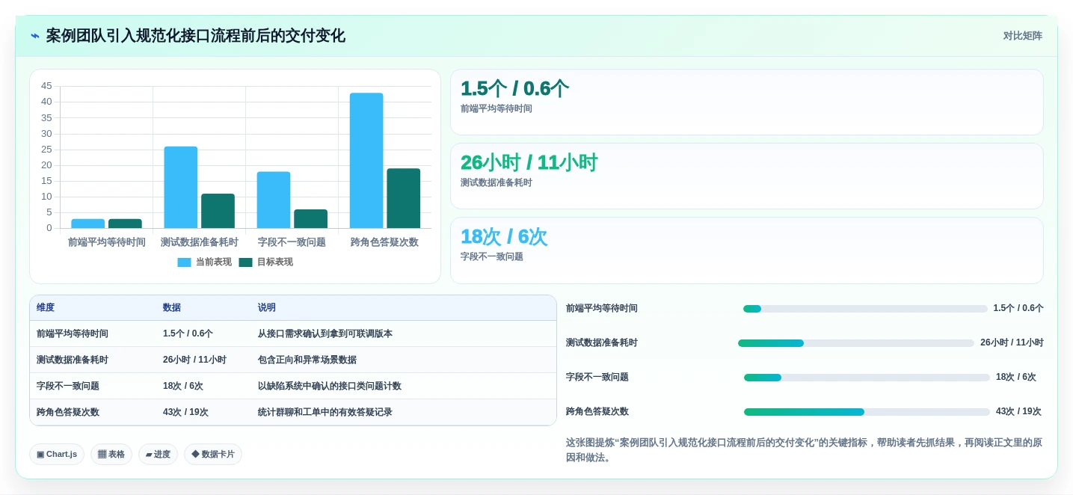Click the y-axis value 45
This screenshot has width=1073, height=495.
(46, 86)
